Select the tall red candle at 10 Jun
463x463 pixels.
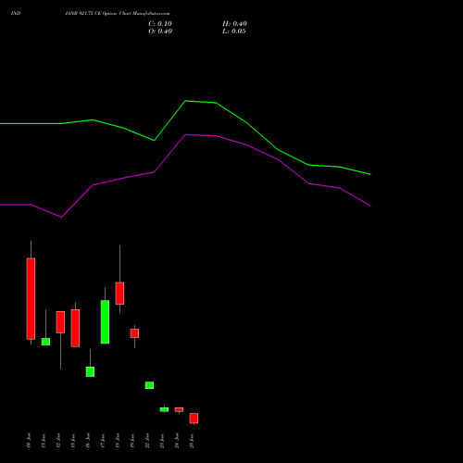[31, 299]
